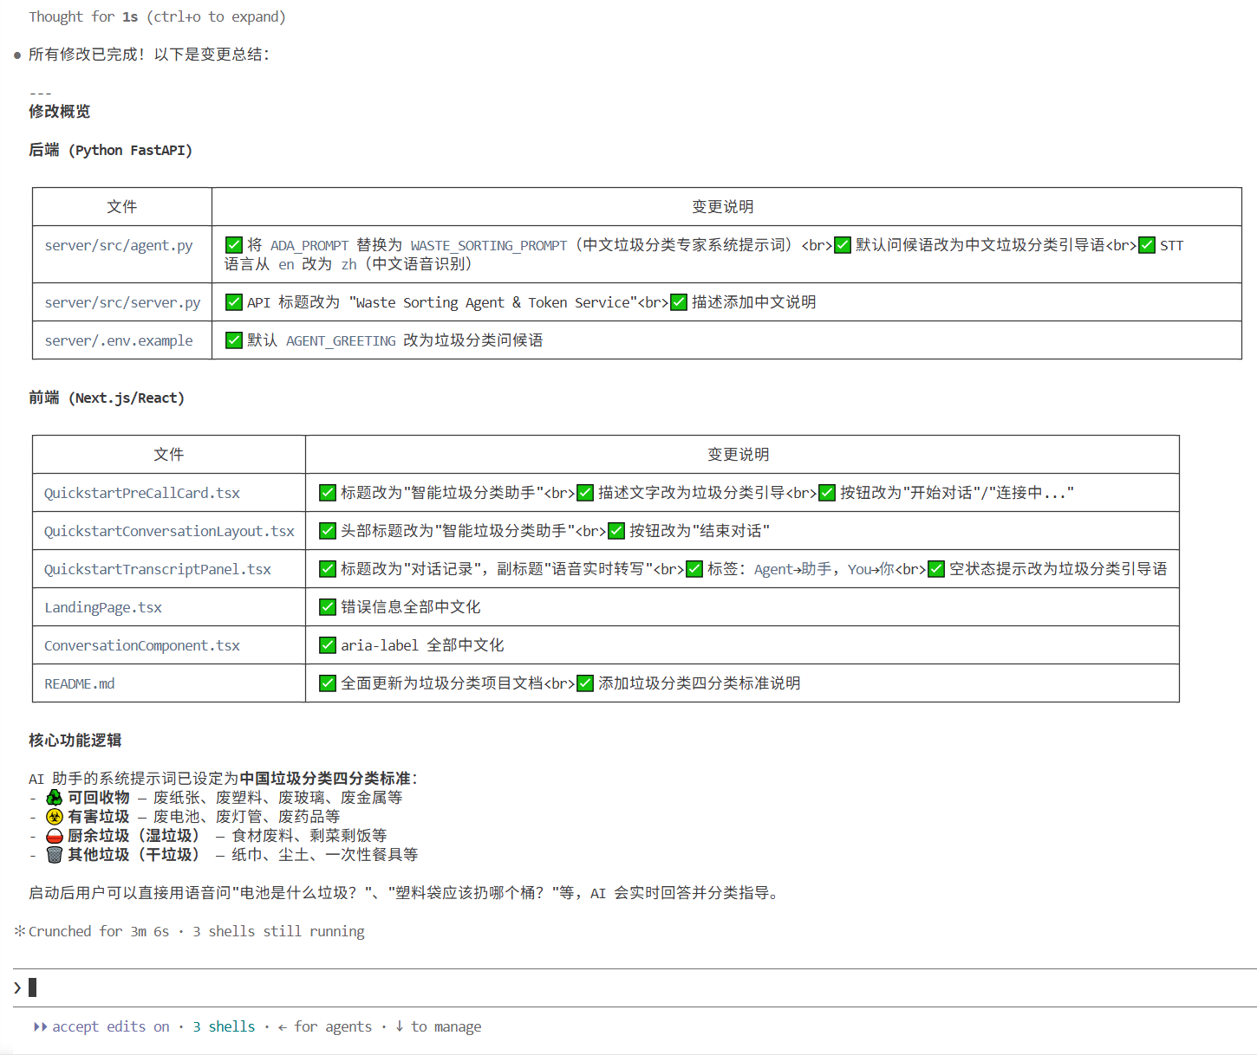The width and height of the screenshot is (1257, 1055).
Task: Click the green check before 空状态提示
Action: 936,569
